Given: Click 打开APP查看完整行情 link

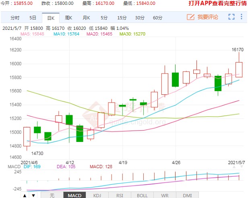Looking at the screenshot, I should point(218,3).
